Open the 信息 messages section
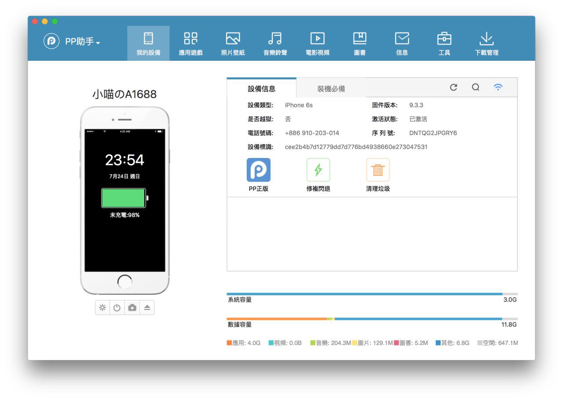 402,44
